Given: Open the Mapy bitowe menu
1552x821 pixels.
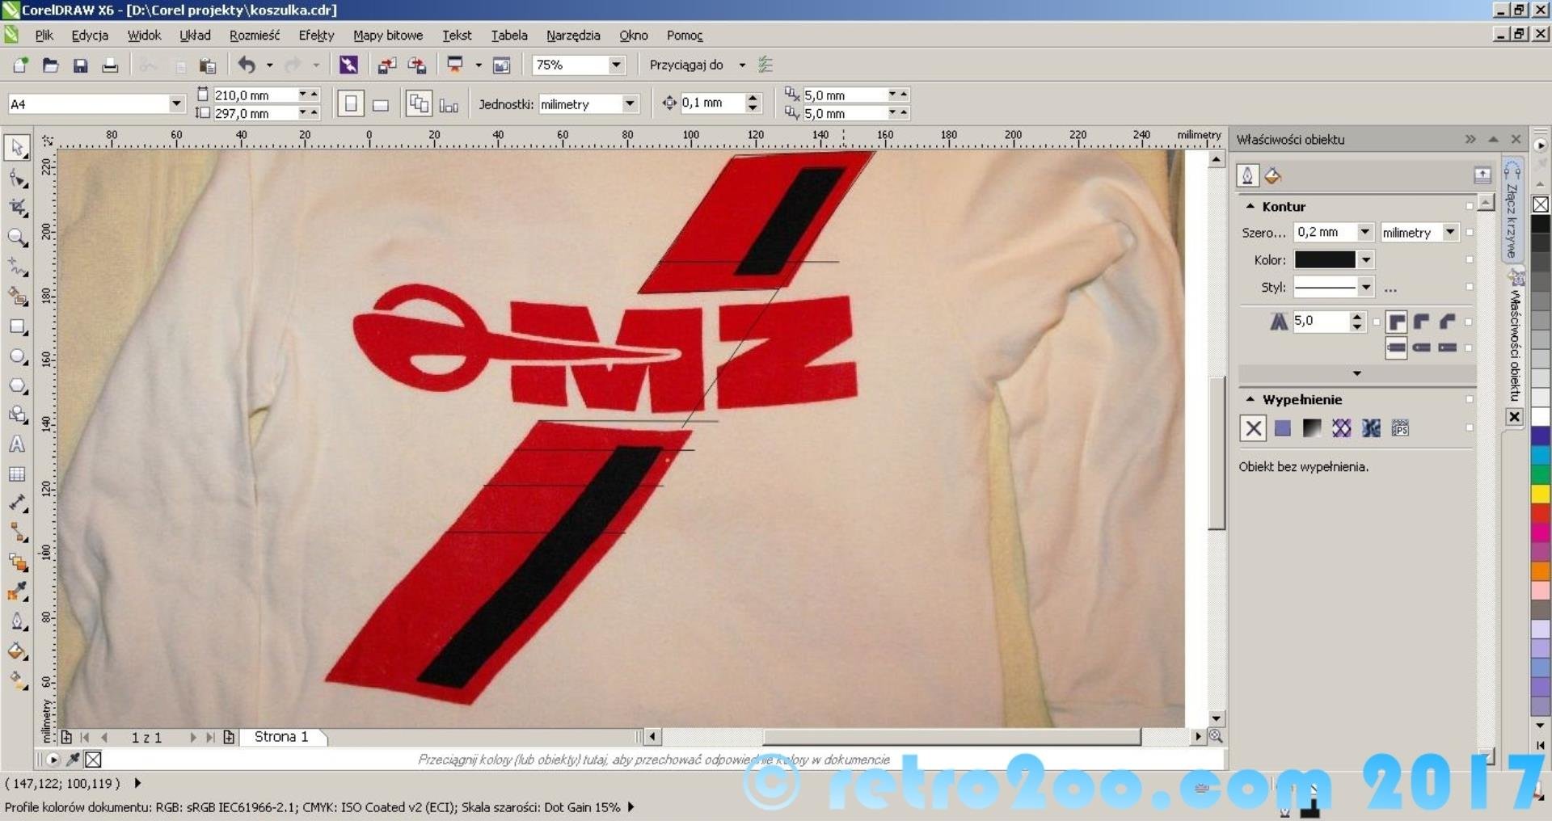Looking at the screenshot, I should (387, 36).
